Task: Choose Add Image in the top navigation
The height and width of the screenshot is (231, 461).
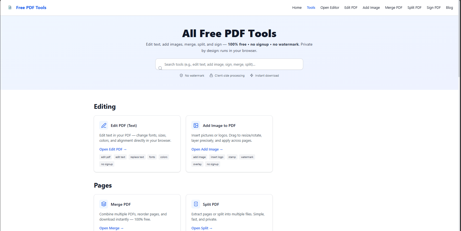Action: point(371,8)
